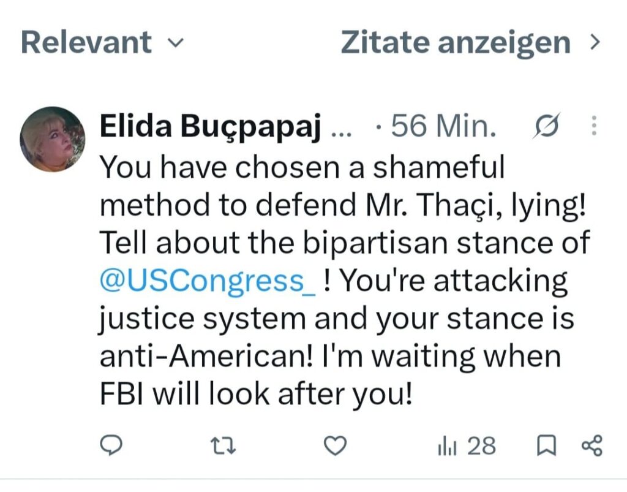Open Elida Buçpapaj's profile picture
The width and height of the screenshot is (627, 492).
tap(53, 139)
